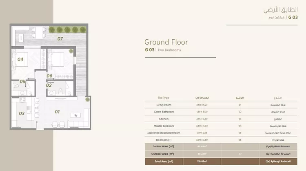Click the "Living Room" table cell
The width and height of the screenshot is (306, 171).
click(164, 105)
